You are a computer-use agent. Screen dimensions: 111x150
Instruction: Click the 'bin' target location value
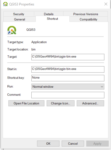coord(34,49)
